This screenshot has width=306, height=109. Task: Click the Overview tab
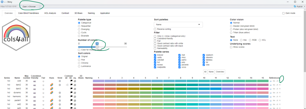coord(8,13)
